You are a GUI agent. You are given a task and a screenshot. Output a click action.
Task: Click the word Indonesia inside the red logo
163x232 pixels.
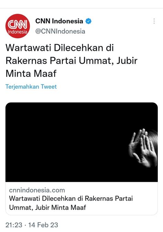click(18, 32)
